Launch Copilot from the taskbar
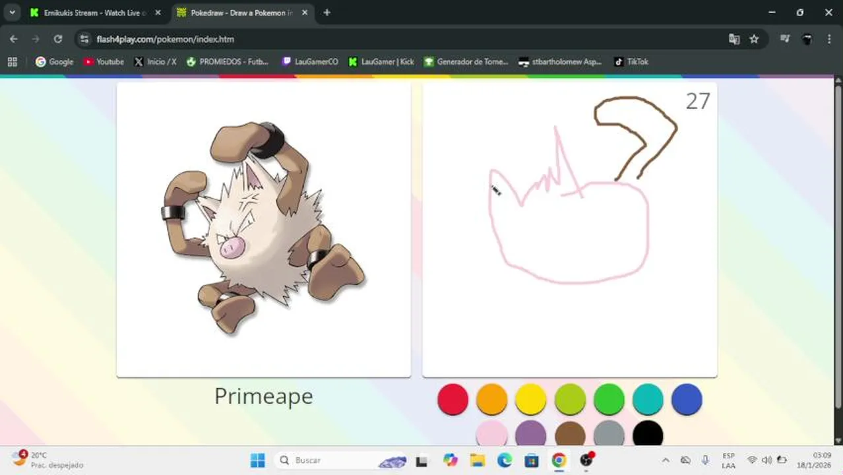The width and height of the screenshot is (843, 475). 451,460
